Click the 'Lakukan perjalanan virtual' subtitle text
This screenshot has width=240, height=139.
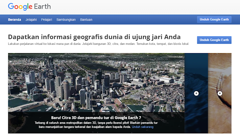click(99, 44)
